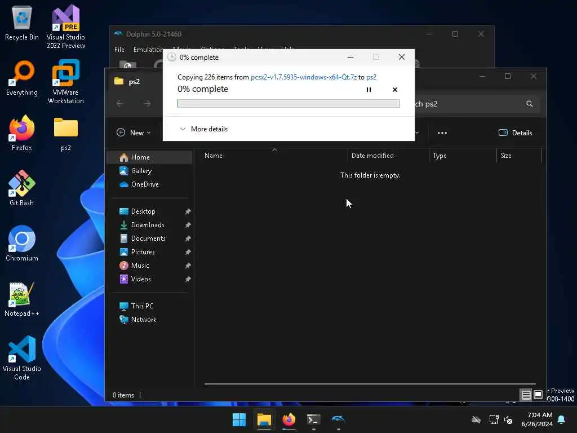Screen dimensions: 577x433
Task: Click the search magnifier icon in Explorer
Action: (529, 104)
